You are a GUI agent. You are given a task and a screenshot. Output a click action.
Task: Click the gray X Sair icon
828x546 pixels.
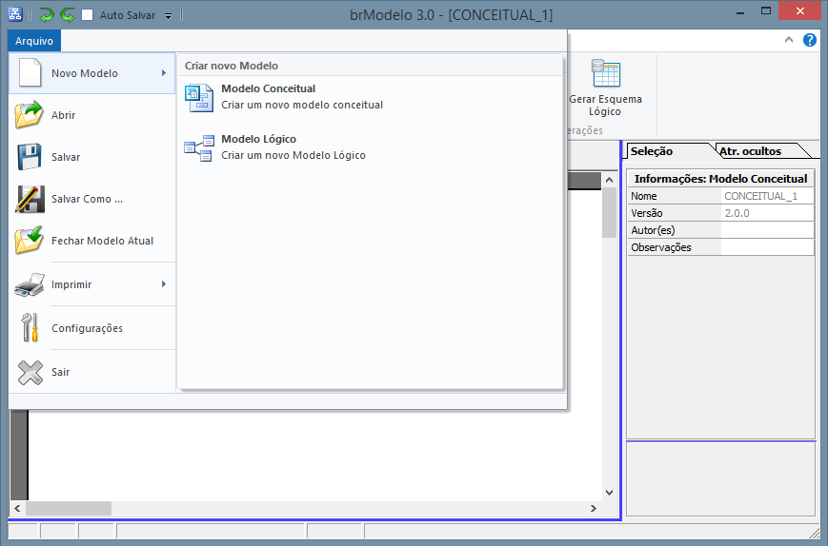tap(30, 372)
